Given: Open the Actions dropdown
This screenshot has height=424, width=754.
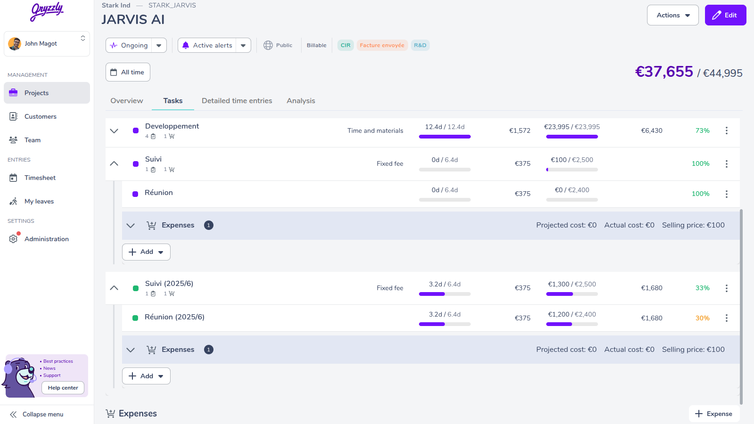Looking at the screenshot, I should click(673, 15).
